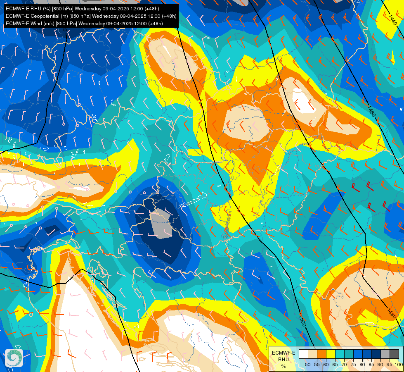Click the legend value 80
Viewport: 404px width, 372px height.
coord(362,365)
